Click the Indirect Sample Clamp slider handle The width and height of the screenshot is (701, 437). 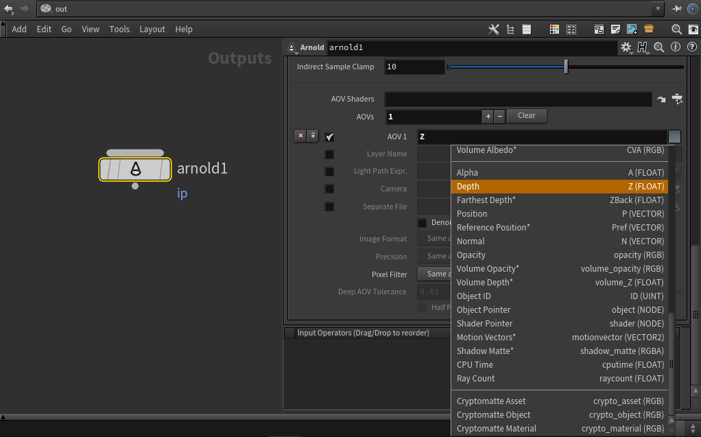[566, 67]
